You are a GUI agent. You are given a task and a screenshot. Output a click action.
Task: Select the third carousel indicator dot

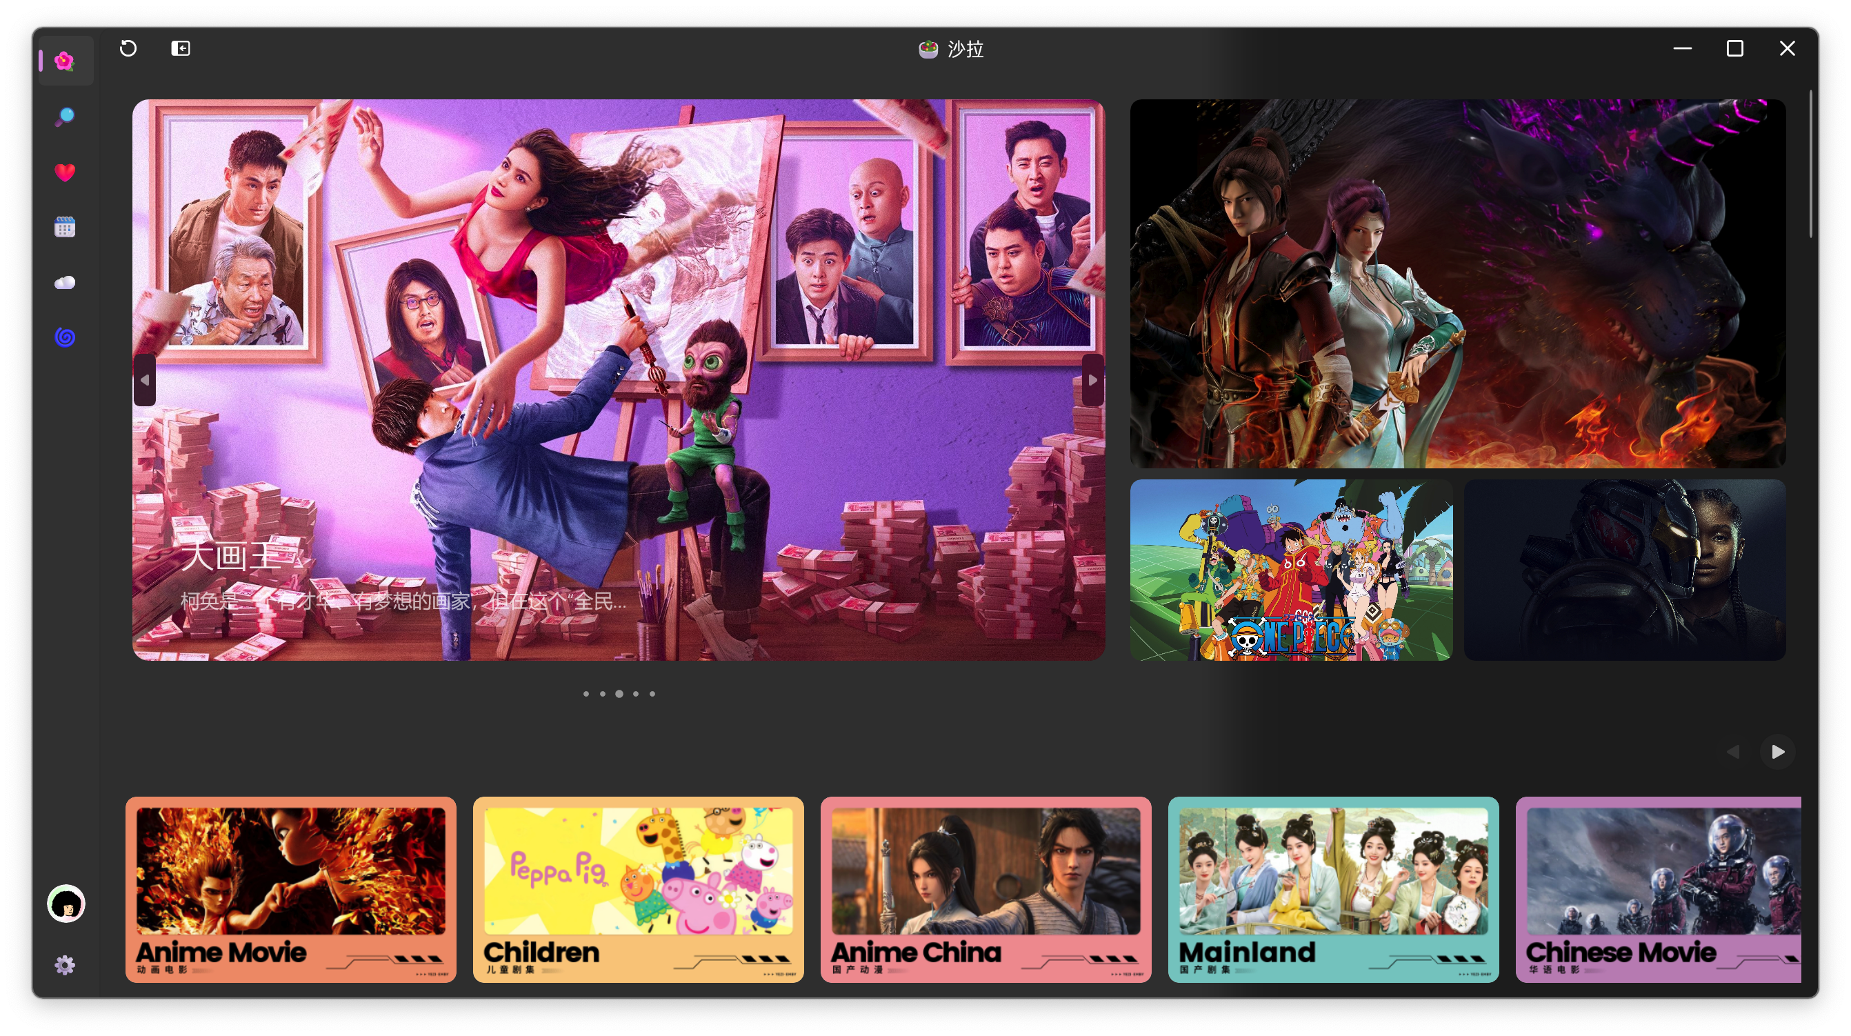[x=618, y=693]
